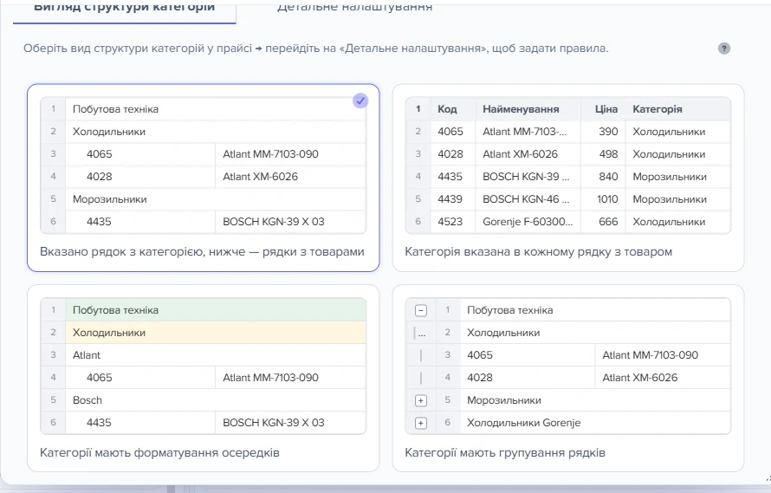Expand the Холодильники Gorenje grouped row
Image resolution: width=771 pixels, height=493 pixels.
coord(421,423)
